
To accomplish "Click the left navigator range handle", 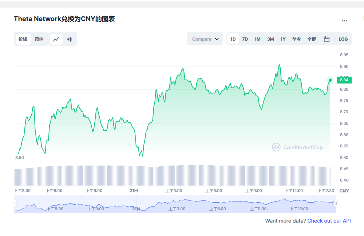I will tap(15, 204).
